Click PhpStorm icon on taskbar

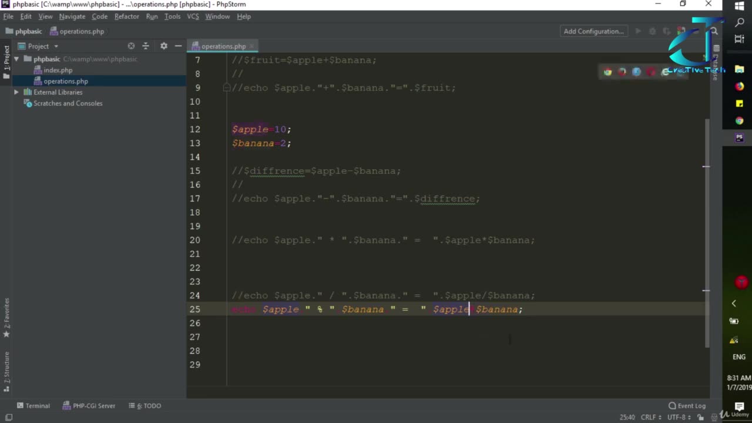740,137
